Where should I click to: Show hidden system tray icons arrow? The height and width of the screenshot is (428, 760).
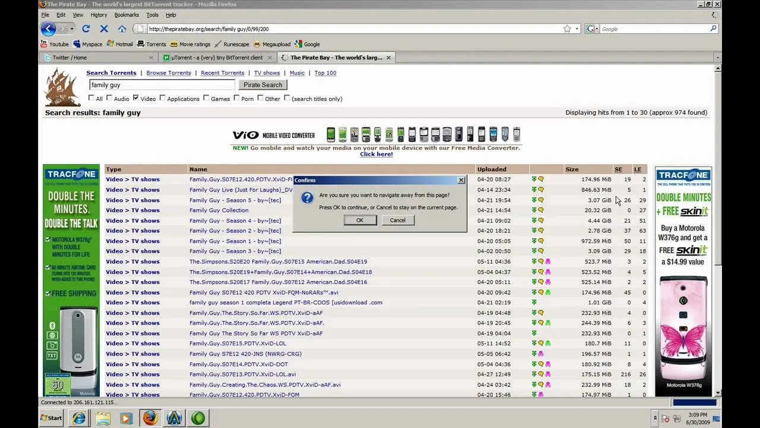coord(655,418)
